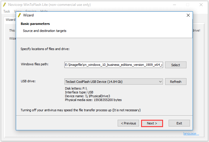
Task: Close the Wizard dialog
Action: point(188,15)
